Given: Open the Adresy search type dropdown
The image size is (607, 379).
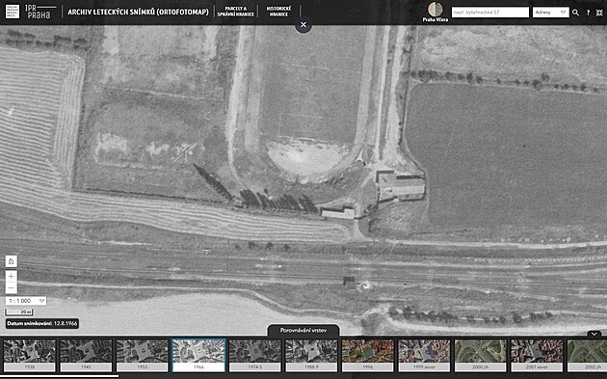Looking at the screenshot, I should [550, 13].
